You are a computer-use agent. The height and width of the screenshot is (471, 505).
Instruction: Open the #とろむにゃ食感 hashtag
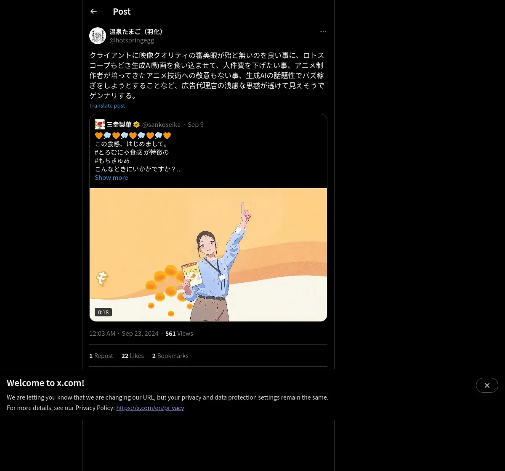click(119, 152)
